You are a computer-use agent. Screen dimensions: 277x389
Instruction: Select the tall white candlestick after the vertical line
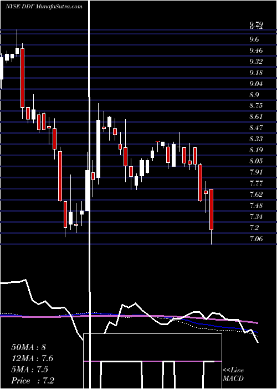(98, 149)
